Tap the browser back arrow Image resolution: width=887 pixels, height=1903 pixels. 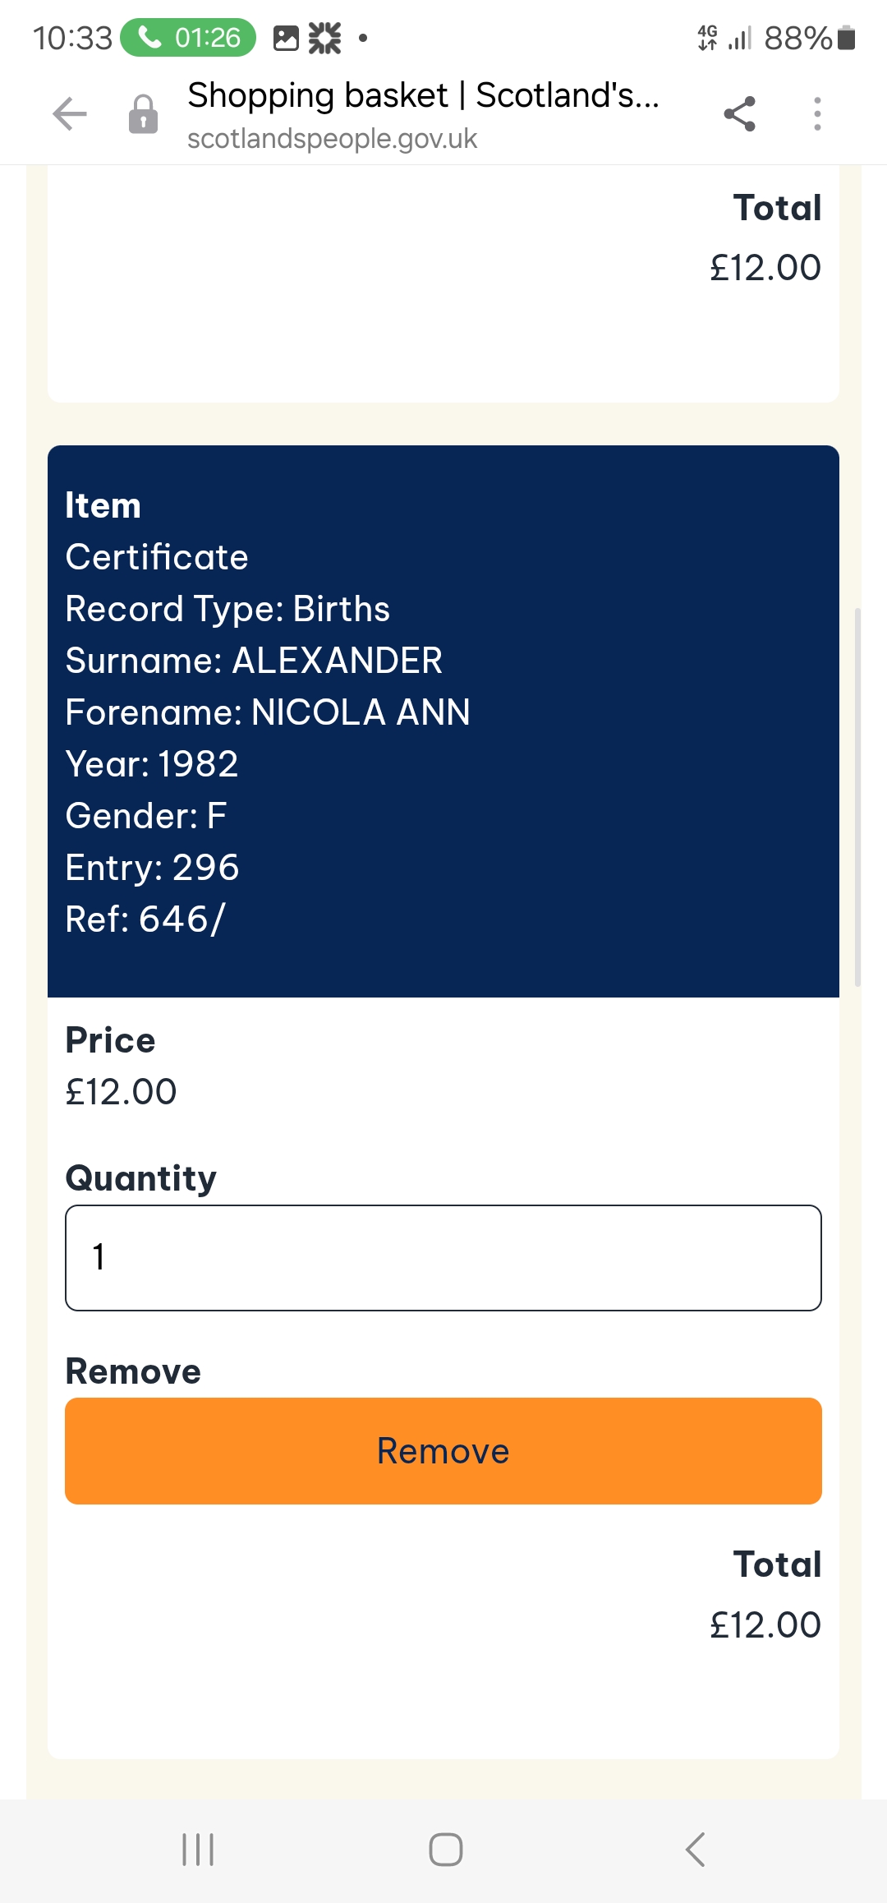pos(70,113)
